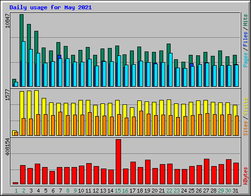This screenshot has height=196, width=251.
Task: Click day 6 on the x-axis
Action: [53, 191]
